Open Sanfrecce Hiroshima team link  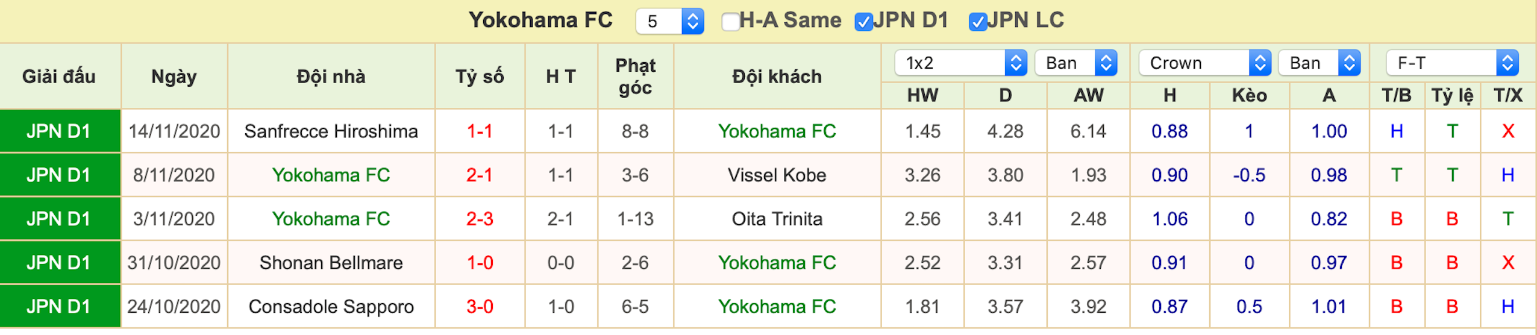click(x=331, y=131)
